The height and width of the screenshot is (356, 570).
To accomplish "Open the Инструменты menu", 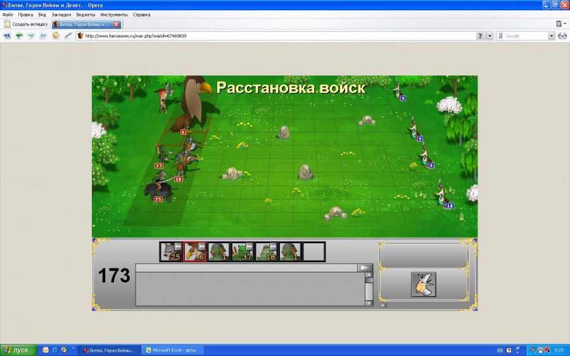I will tap(113, 14).
